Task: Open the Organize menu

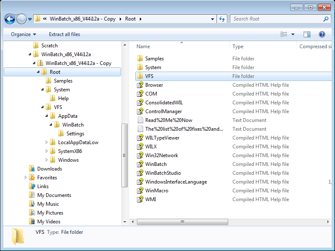Action: tap(23, 34)
